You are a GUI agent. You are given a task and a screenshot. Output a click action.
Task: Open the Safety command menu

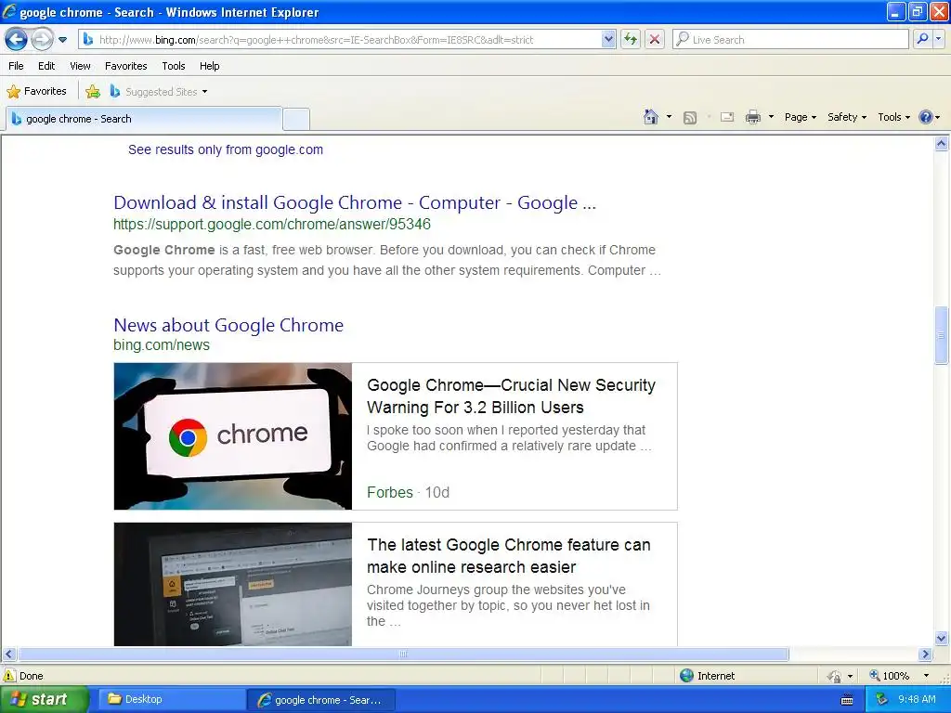847,117
